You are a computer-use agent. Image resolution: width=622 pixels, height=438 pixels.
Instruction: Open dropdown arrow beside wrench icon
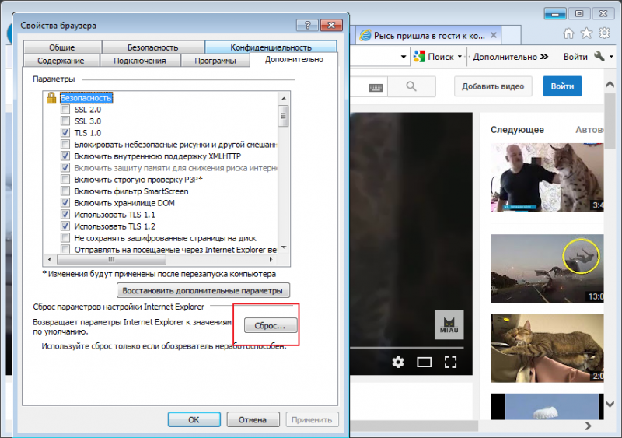[611, 57]
